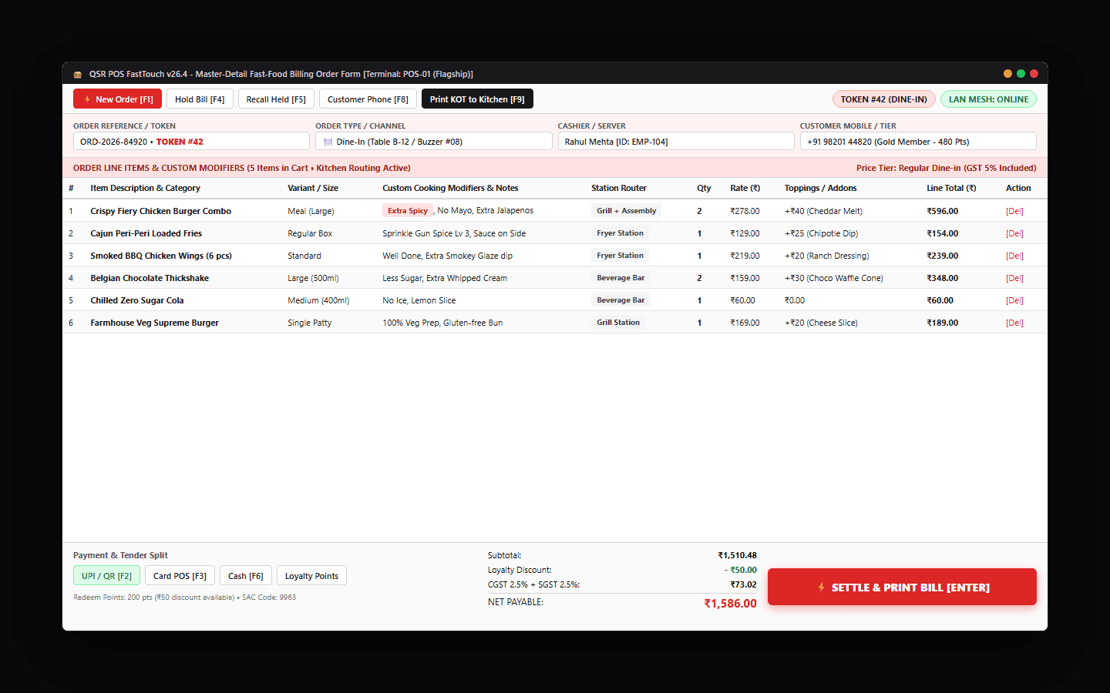Screen dimensions: 1110x693
Task: Select Cajun Peri-Peri Loaded Fries item
Action: point(146,233)
